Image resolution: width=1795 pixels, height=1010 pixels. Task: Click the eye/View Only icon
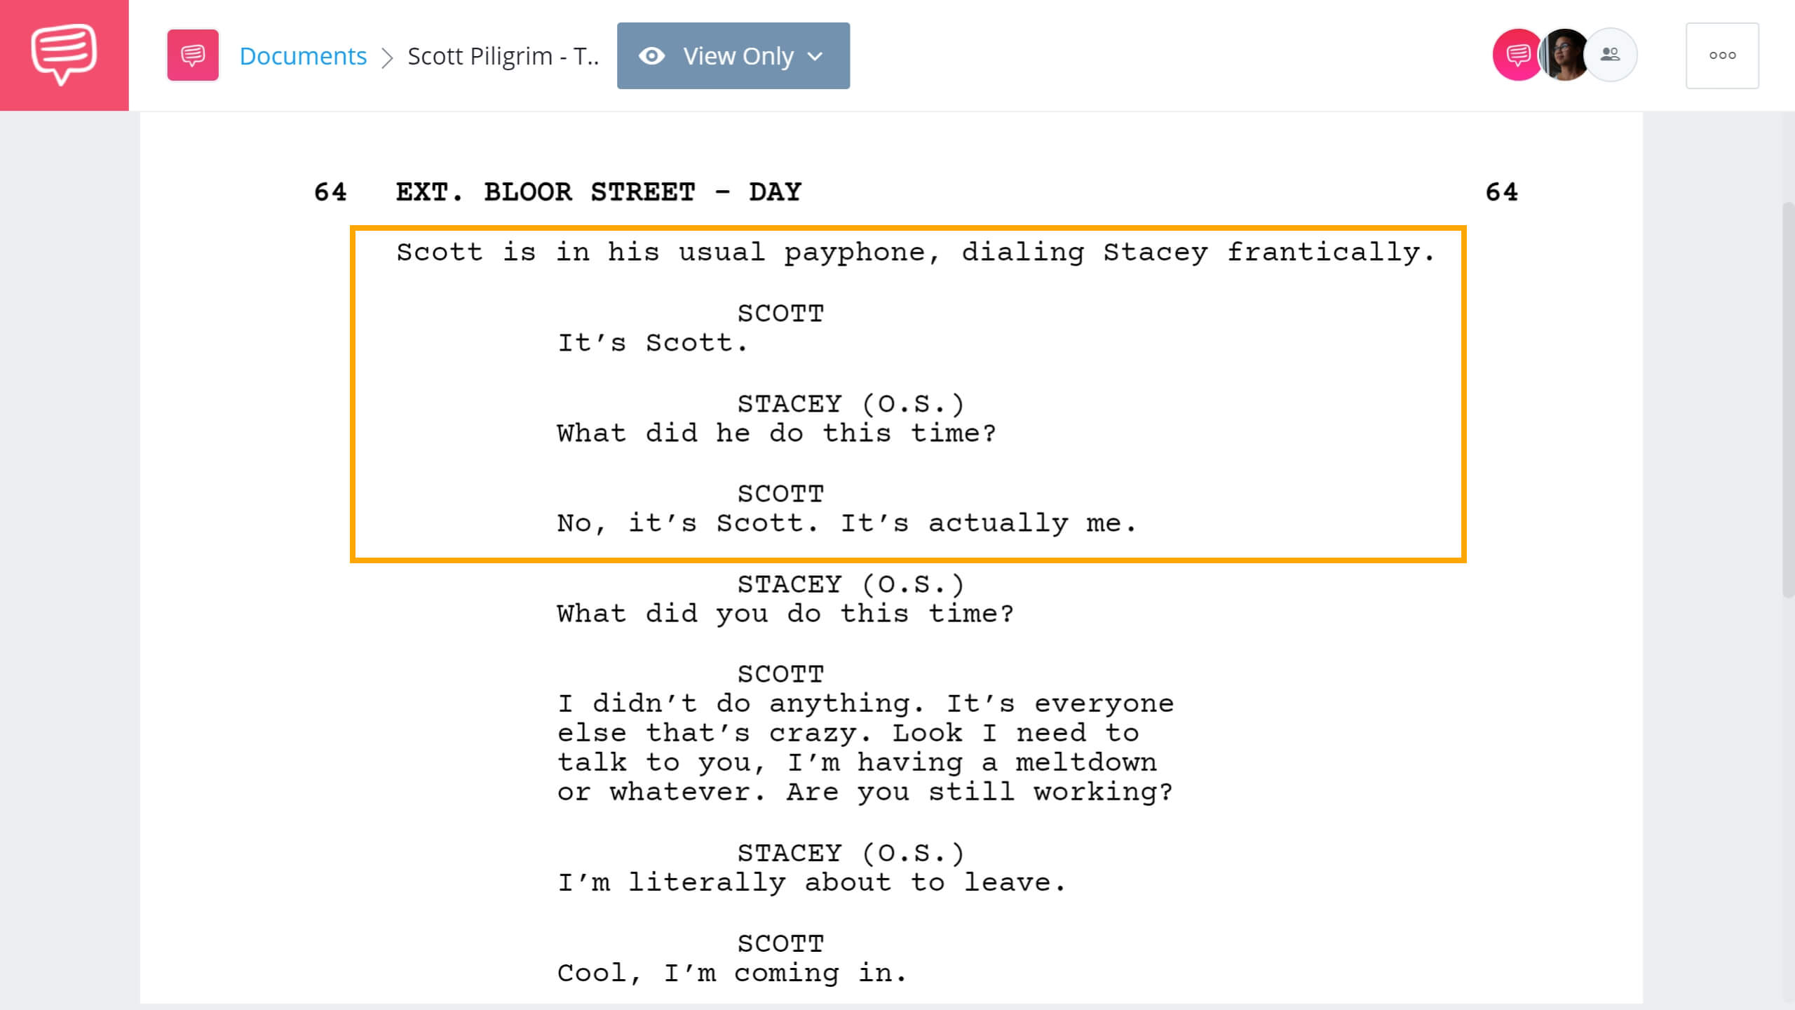pos(653,55)
